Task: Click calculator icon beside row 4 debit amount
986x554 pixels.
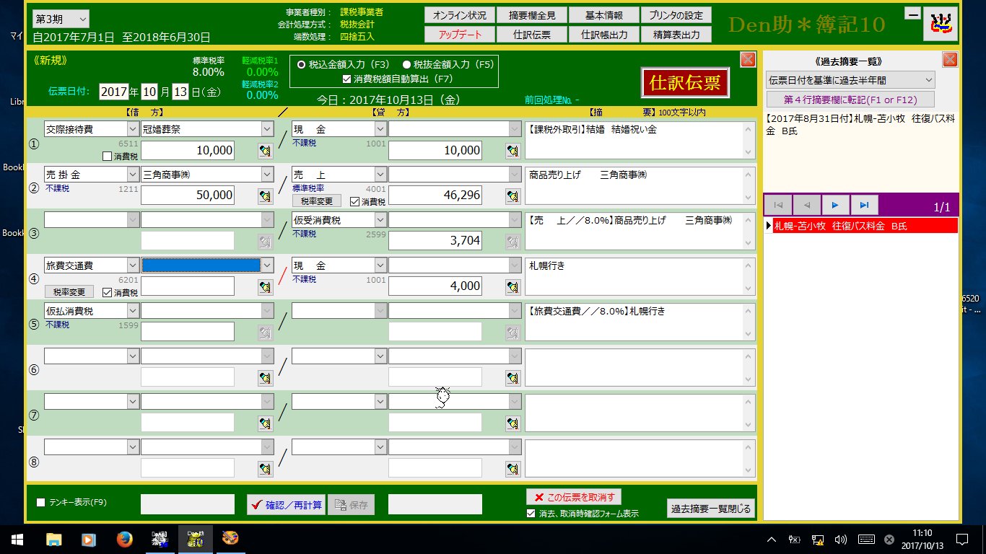Action: click(266, 287)
